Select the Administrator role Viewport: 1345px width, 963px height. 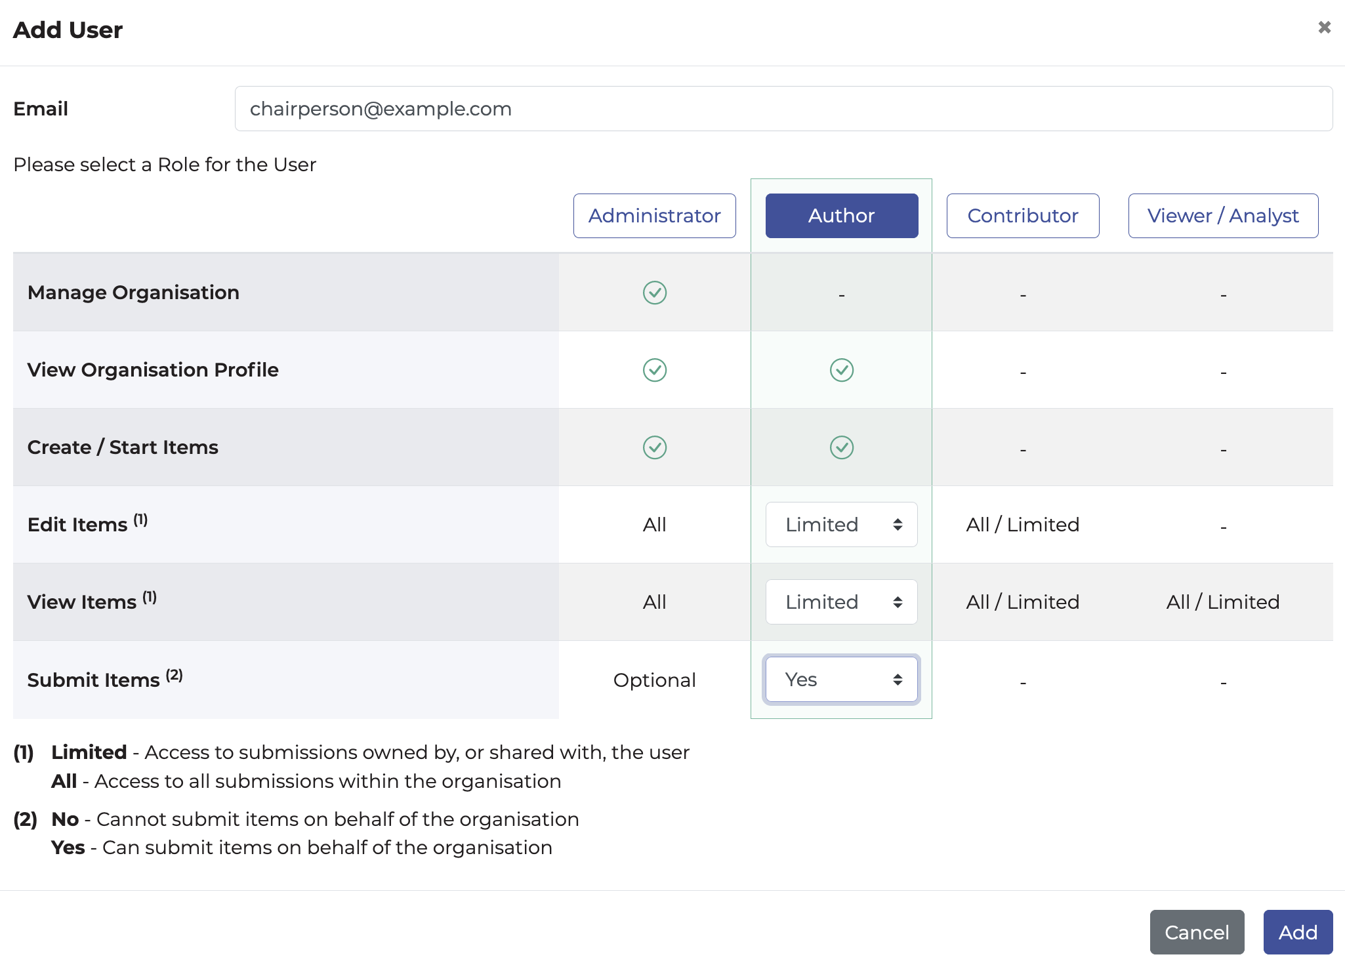pos(654,215)
